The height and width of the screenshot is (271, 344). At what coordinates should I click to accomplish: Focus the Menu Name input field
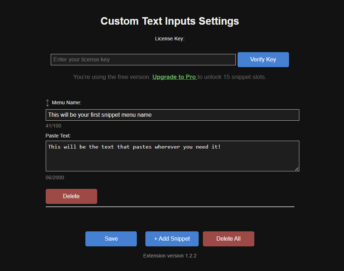click(x=172, y=115)
